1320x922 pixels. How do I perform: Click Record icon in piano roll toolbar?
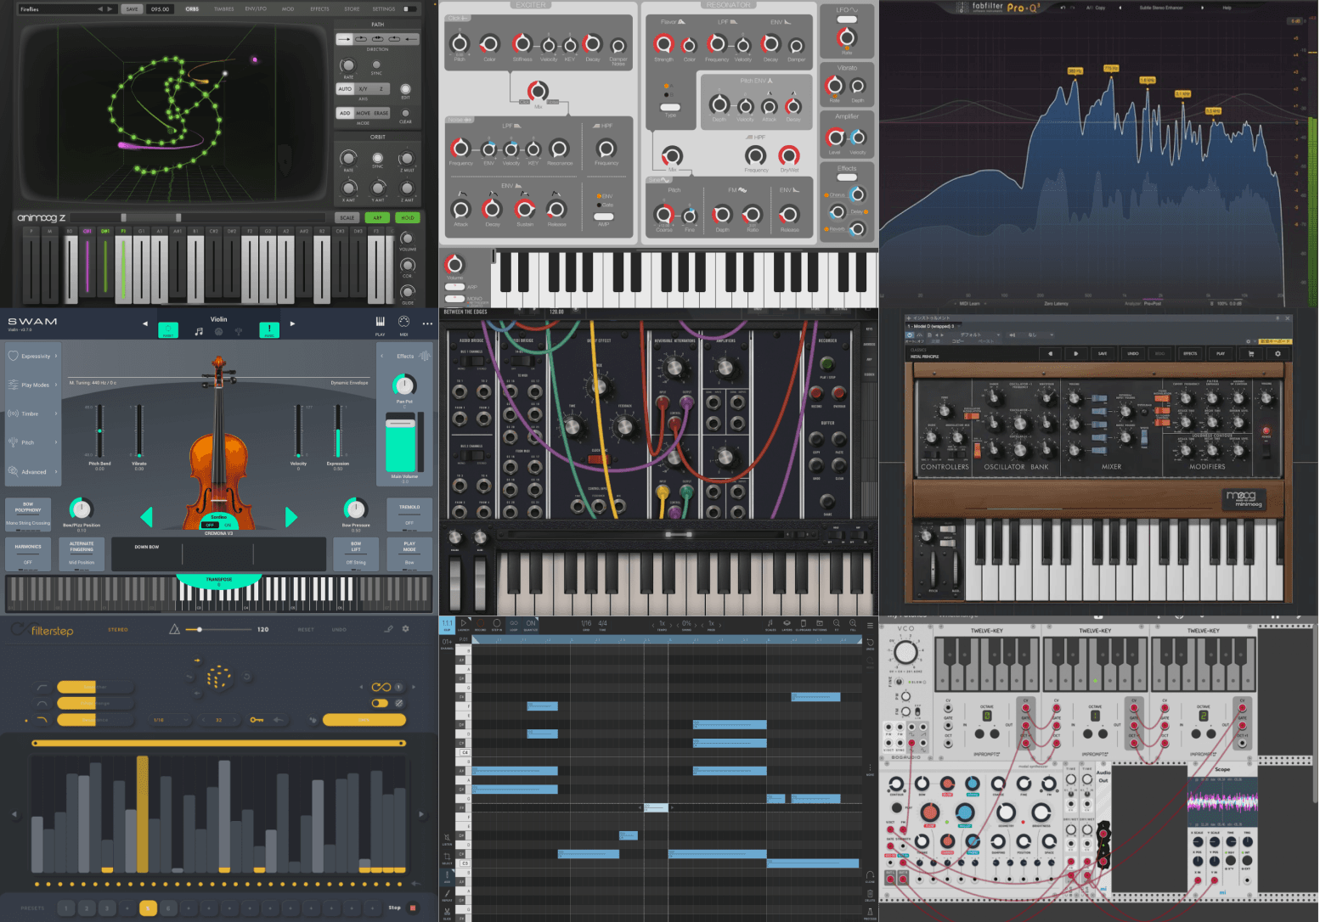[x=480, y=624]
